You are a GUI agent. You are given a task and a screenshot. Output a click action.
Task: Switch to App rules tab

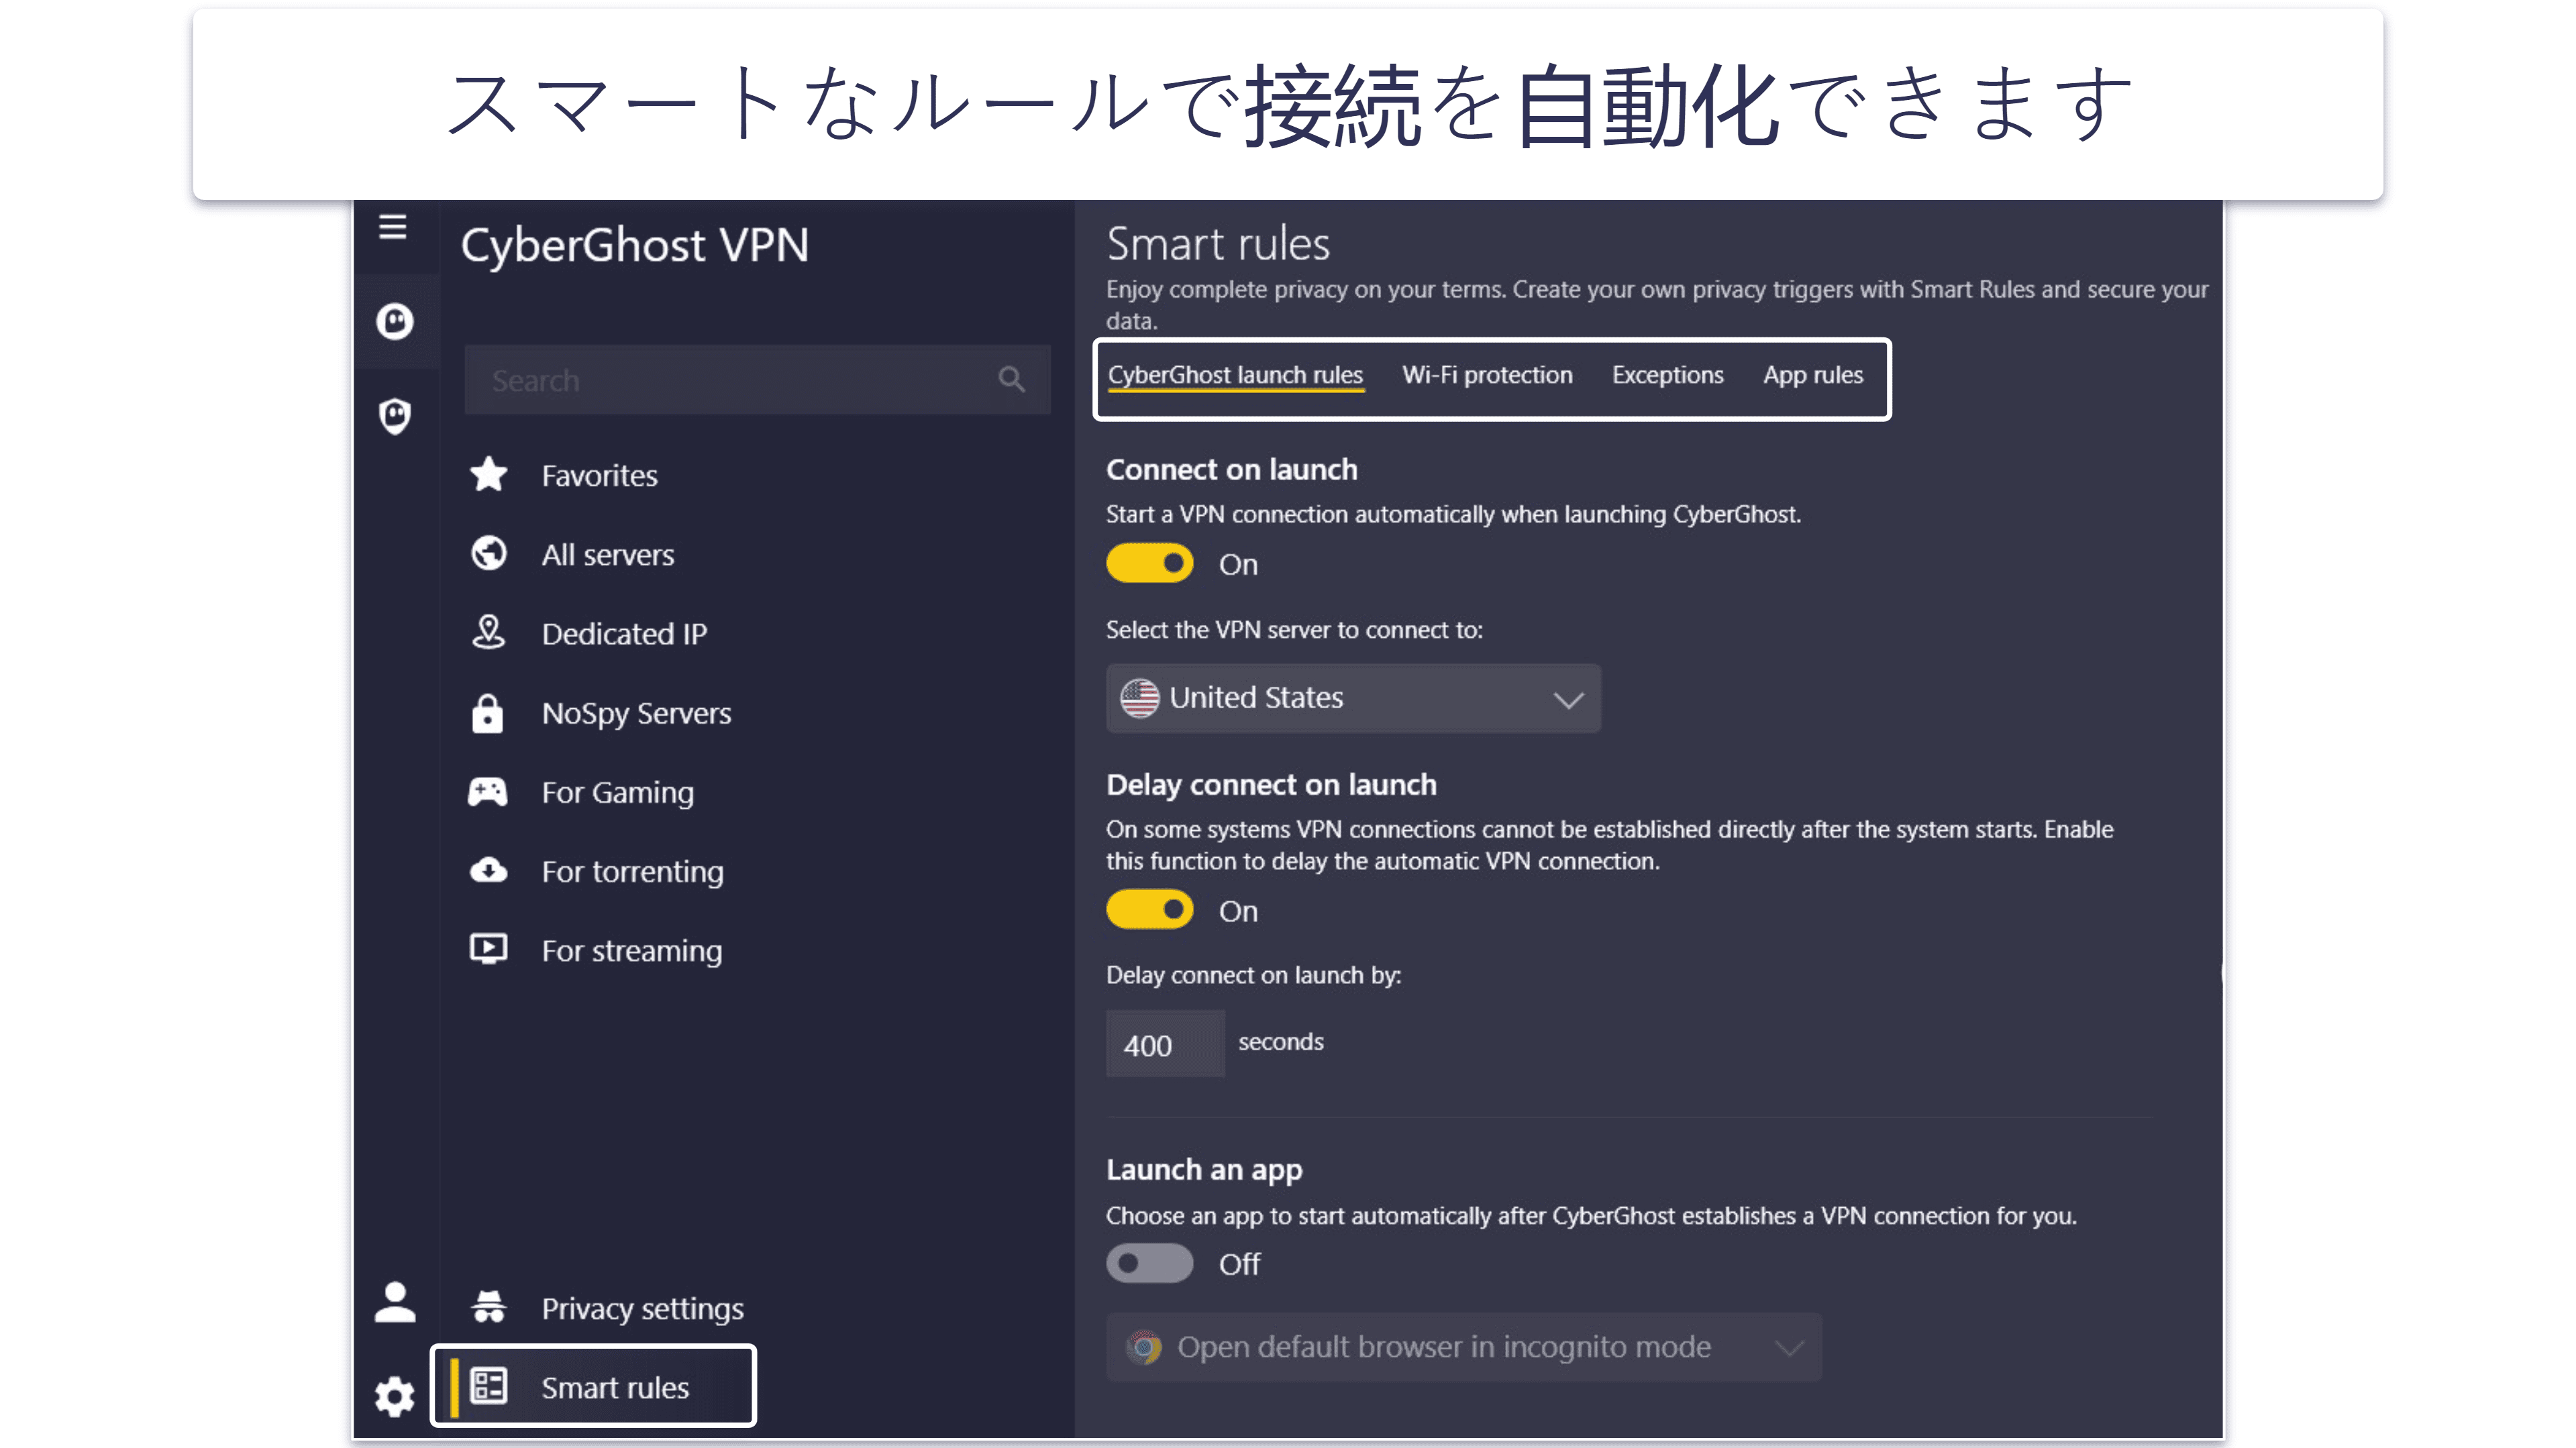click(1813, 375)
